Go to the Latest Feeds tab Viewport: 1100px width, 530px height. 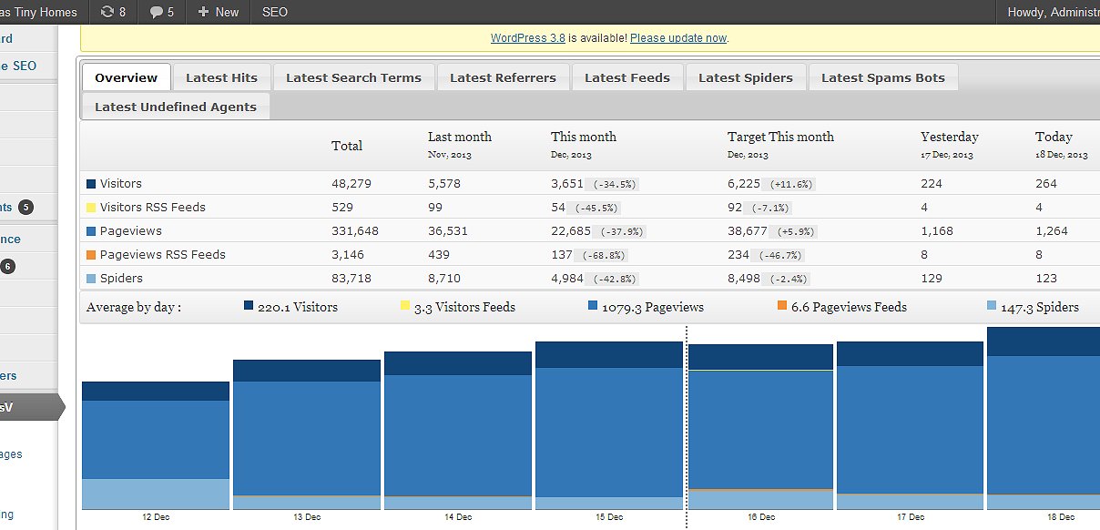pos(626,77)
